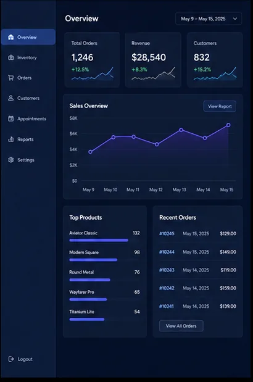This screenshot has width=253, height=382.
Task: Go to the Orders menu label
Action: tap(24, 78)
